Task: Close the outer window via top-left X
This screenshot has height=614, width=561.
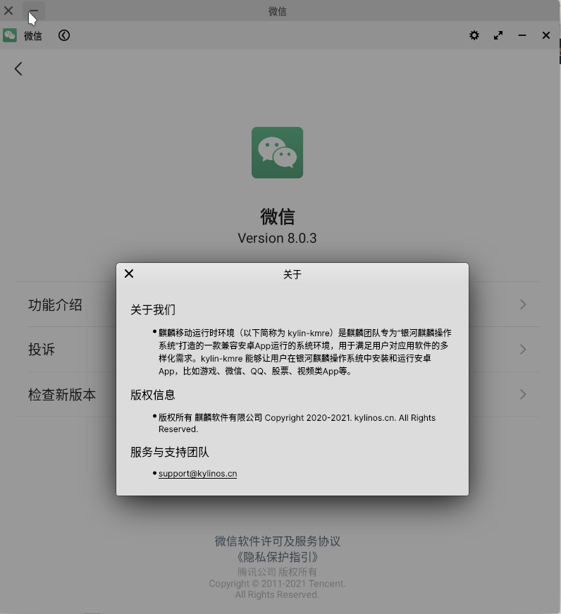Action: coord(8,11)
